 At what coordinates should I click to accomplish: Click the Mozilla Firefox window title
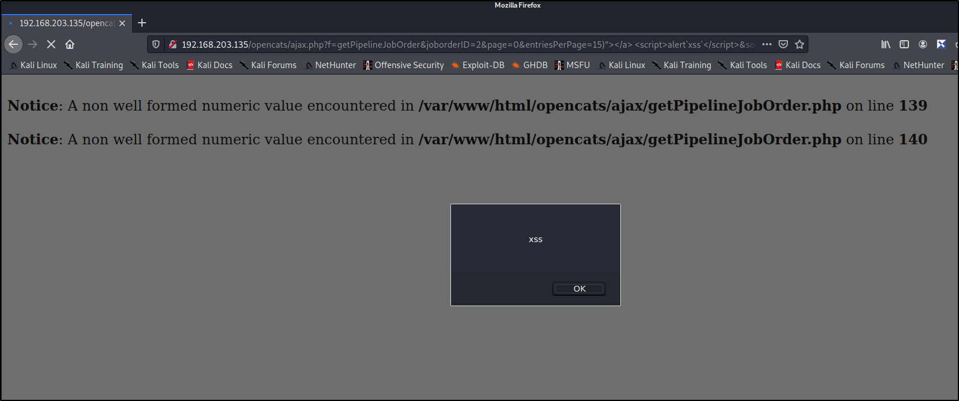coord(517,5)
